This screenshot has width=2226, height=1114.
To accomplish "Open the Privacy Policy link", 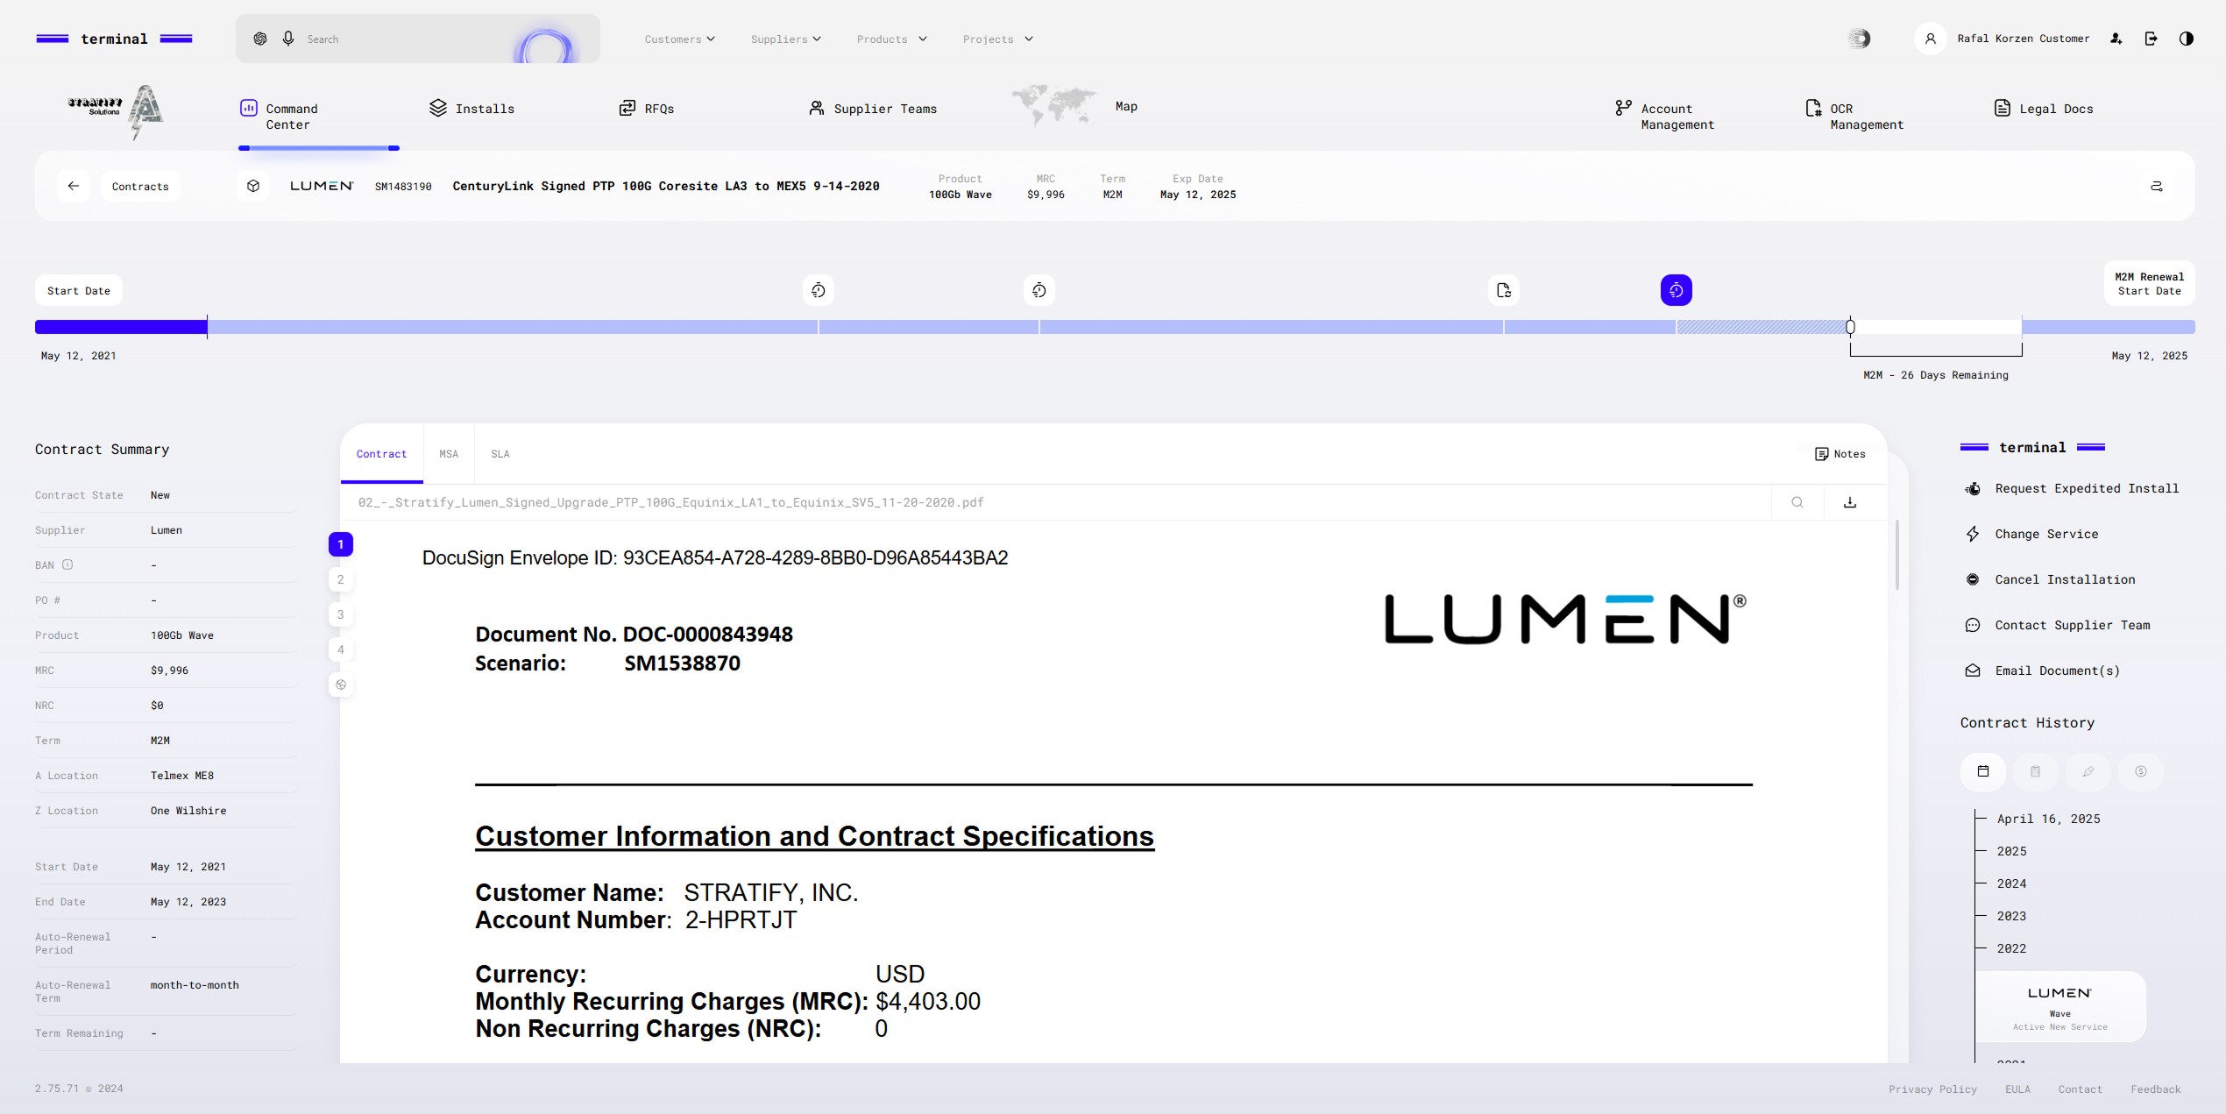I will [x=1932, y=1089].
